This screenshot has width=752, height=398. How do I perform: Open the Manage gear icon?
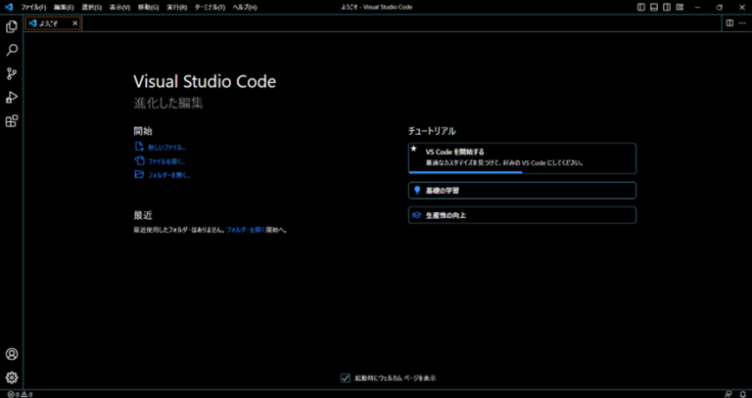(x=12, y=377)
